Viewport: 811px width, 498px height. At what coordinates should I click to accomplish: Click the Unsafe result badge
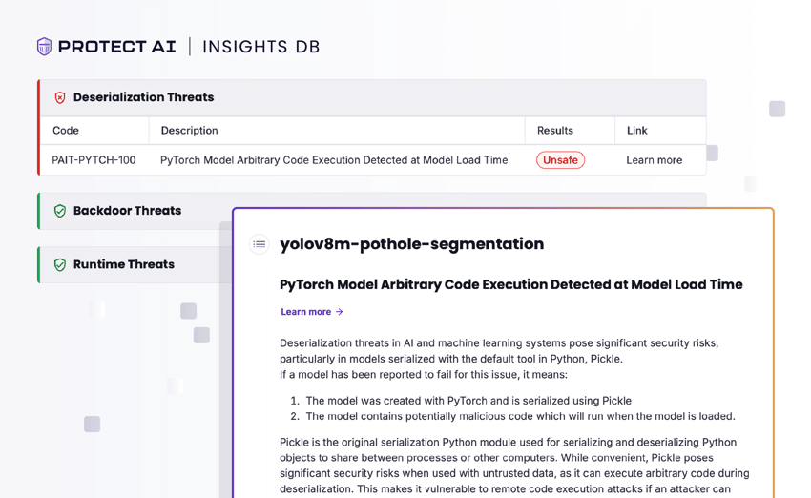click(x=560, y=160)
